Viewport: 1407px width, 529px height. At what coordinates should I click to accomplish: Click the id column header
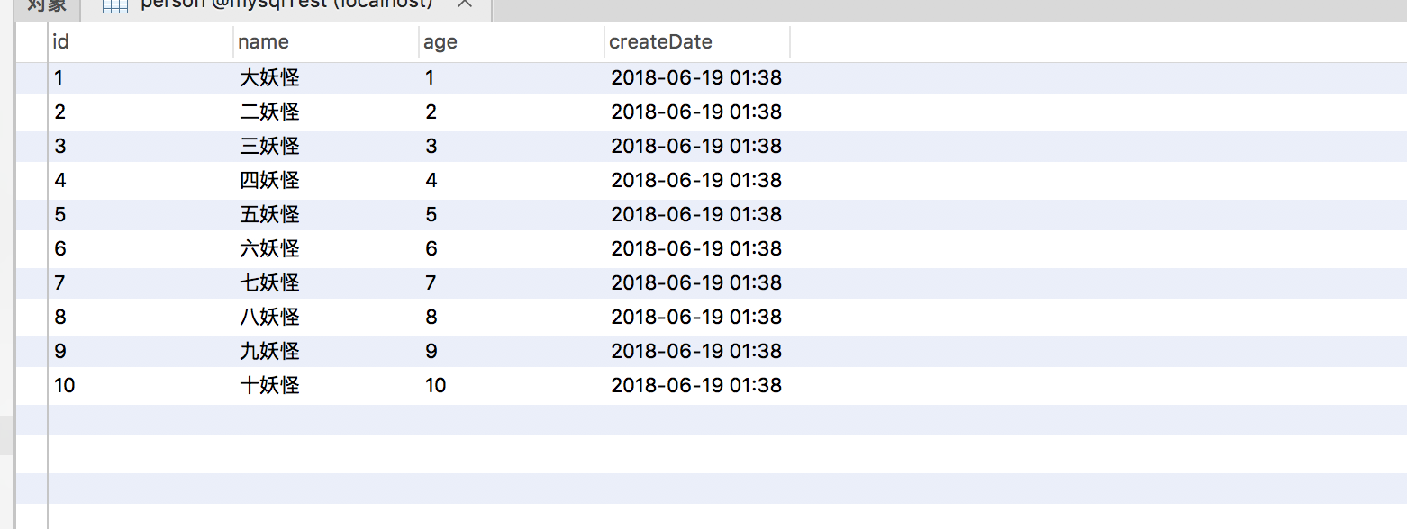click(x=61, y=41)
